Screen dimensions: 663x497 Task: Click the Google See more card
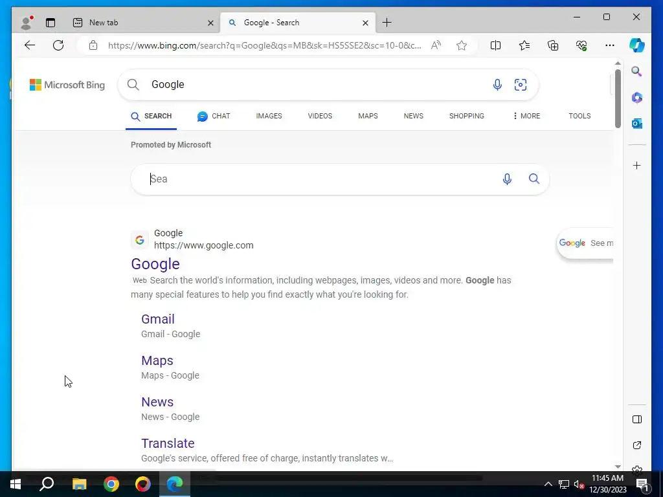585,243
